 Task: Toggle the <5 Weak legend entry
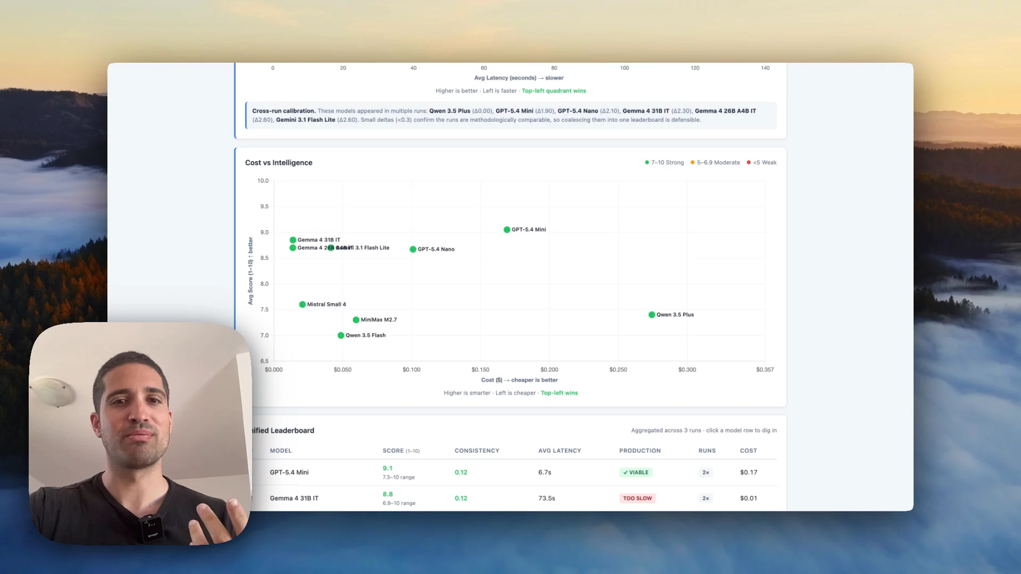tap(761, 163)
